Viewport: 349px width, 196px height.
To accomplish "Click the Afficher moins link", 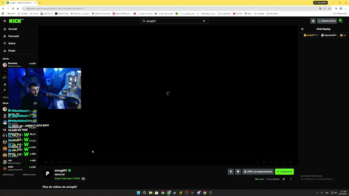I will pos(29,174).
